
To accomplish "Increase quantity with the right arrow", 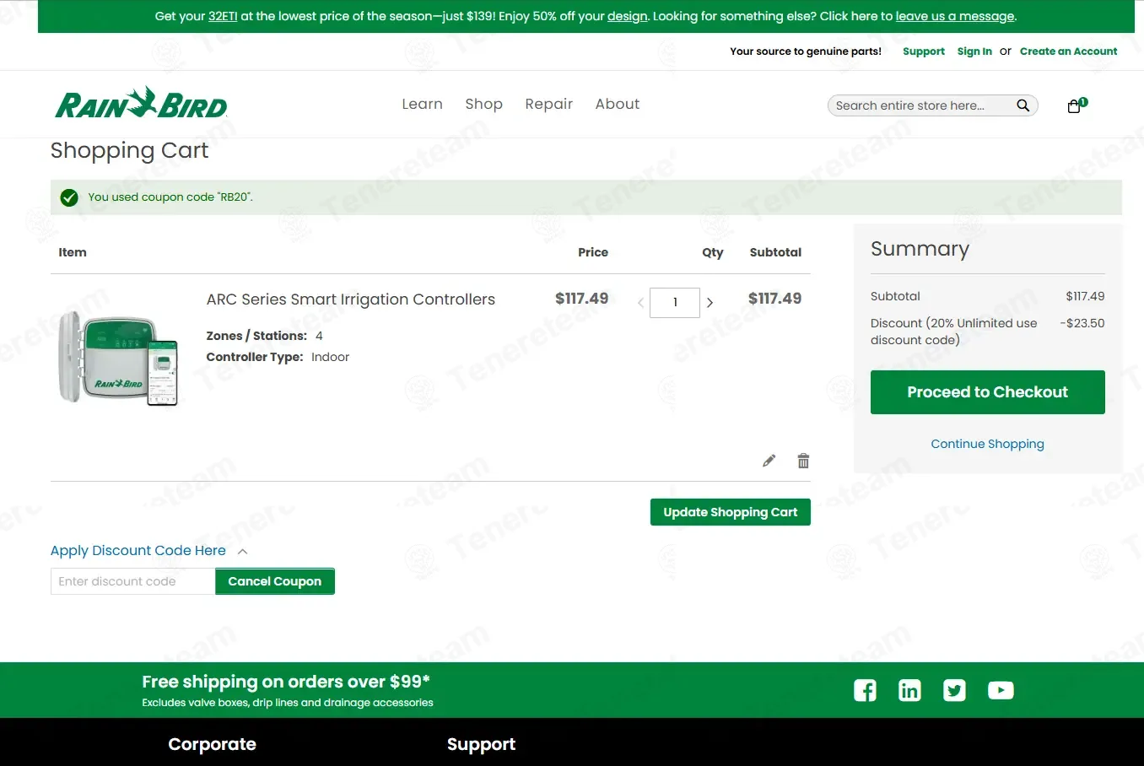I will 710,303.
